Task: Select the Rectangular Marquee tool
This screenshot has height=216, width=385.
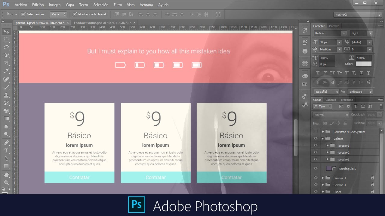Action: [6, 40]
